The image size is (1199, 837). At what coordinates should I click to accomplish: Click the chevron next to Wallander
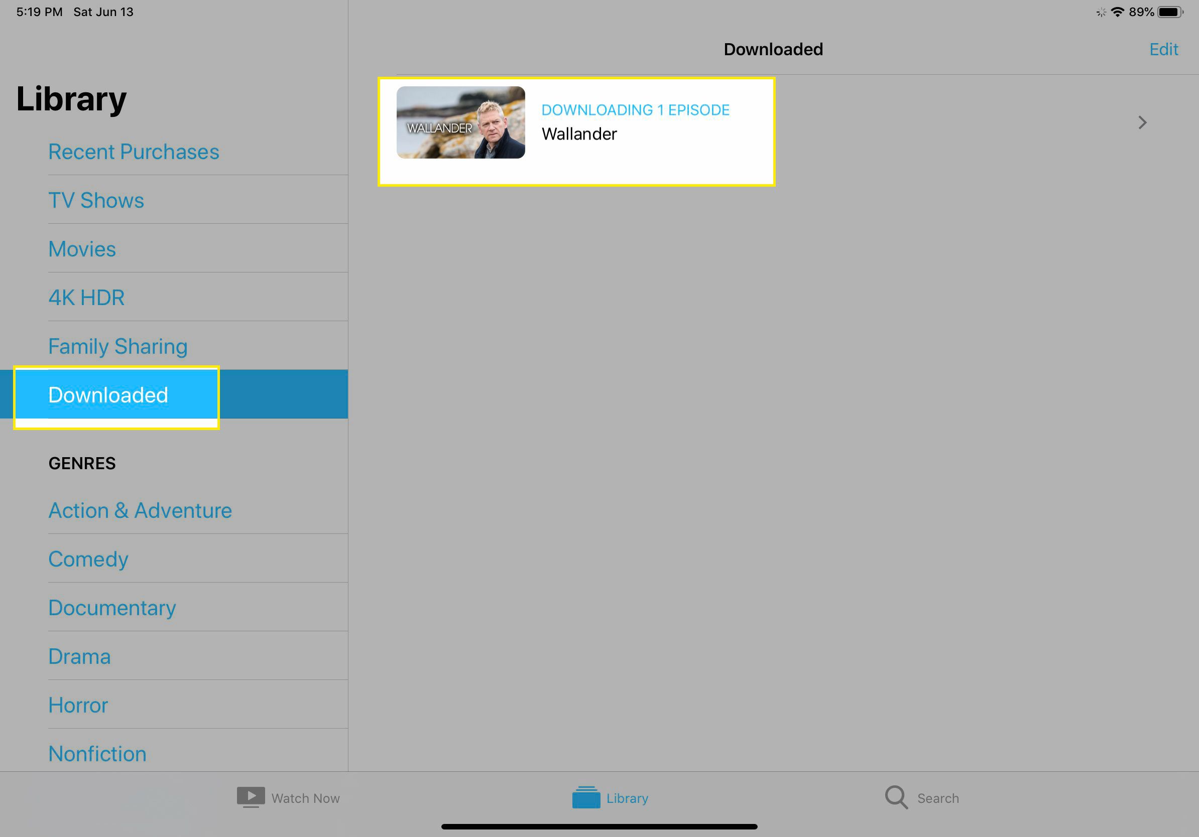coord(1142,122)
